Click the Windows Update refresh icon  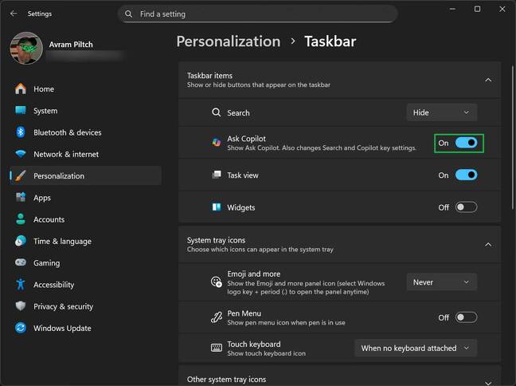[21, 328]
